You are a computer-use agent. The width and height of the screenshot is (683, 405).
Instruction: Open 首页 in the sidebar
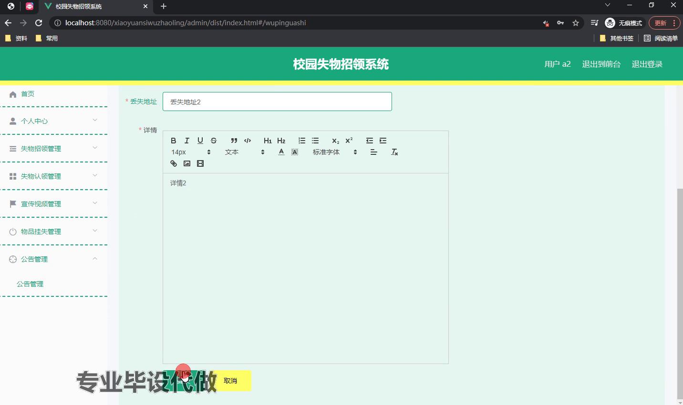[28, 94]
